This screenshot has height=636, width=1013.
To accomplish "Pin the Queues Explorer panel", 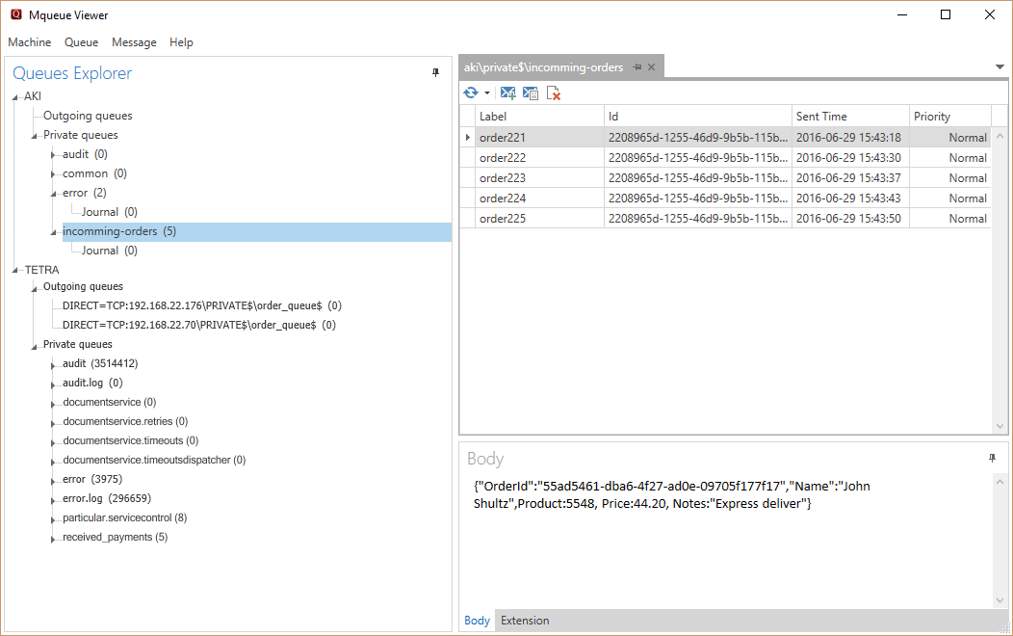I will (435, 73).
